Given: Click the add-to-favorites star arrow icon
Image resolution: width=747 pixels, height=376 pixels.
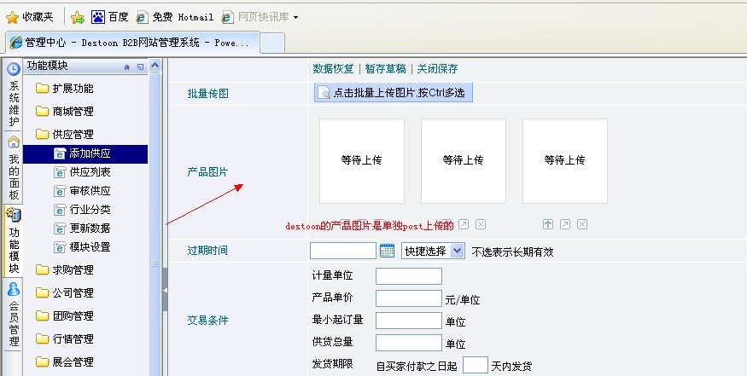Looking at the screenshot, I should click(78, 17).
